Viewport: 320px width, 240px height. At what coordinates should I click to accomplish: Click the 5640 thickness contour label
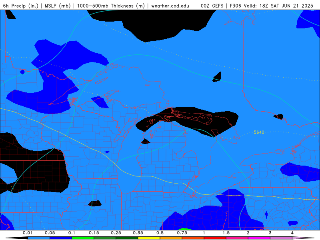coord(259,132)
